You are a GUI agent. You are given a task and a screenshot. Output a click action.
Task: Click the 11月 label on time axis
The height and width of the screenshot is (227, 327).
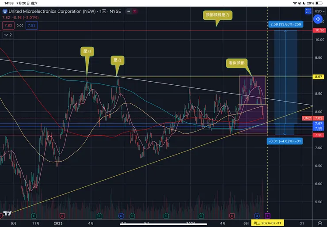tap(36, 223)
